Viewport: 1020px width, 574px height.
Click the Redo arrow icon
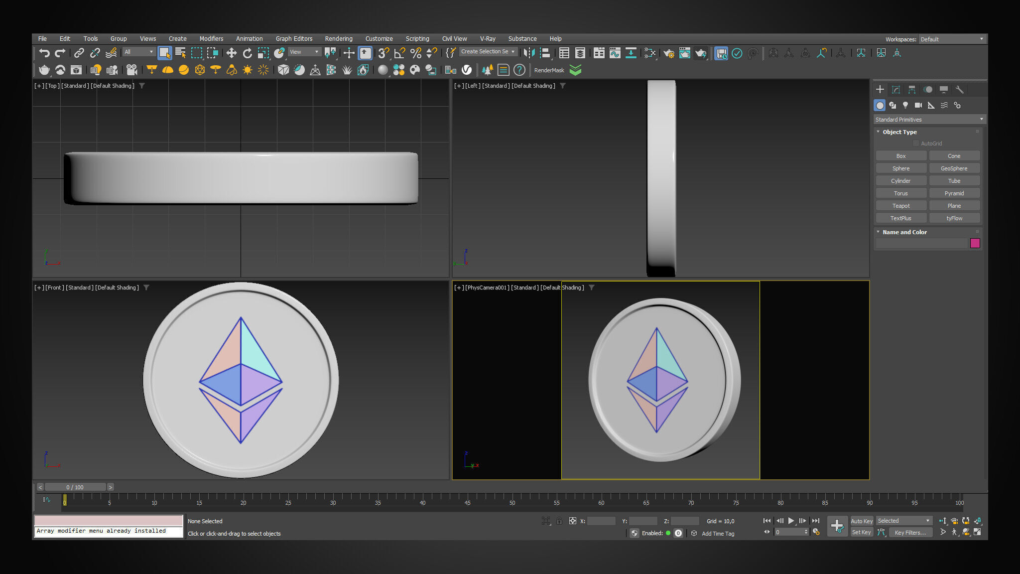(60, 53)
